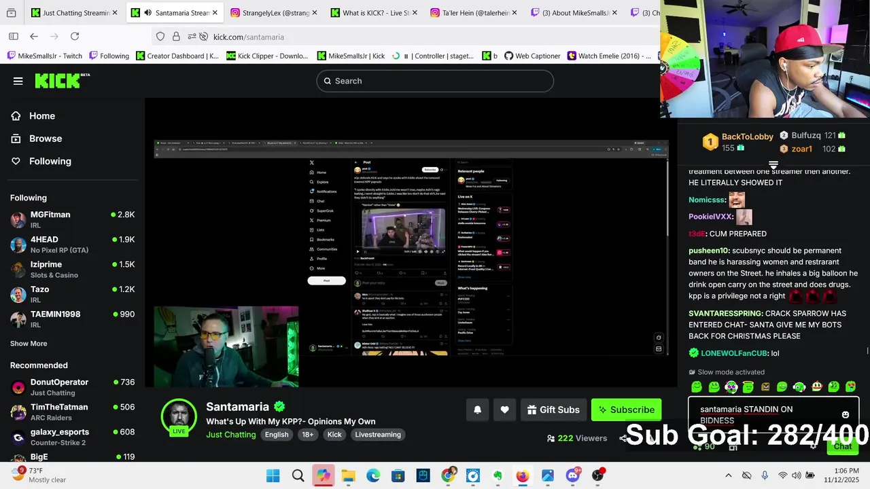Open Evernote from the taskbar
The height and width of the screenshot is (489, 870).
[x=498, y=475]
